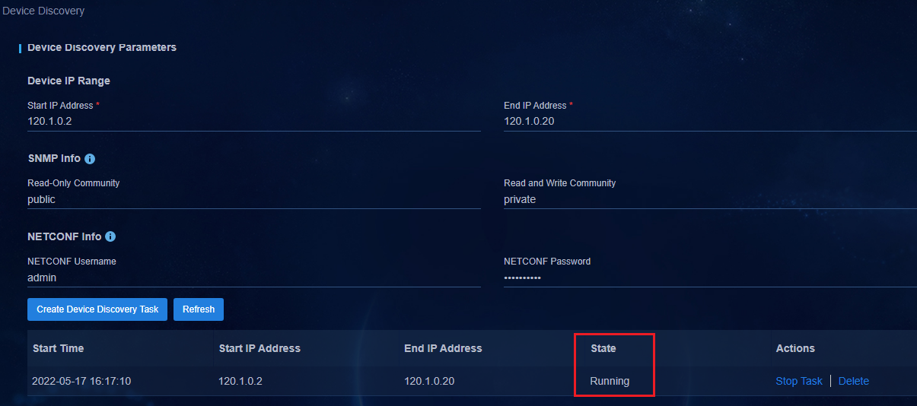Select the Read-Only Community input
917x406 pixels.
[254, 199]
